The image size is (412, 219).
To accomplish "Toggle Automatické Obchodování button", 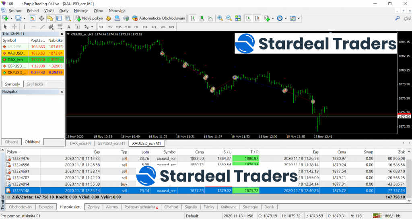I will point(159,18).
